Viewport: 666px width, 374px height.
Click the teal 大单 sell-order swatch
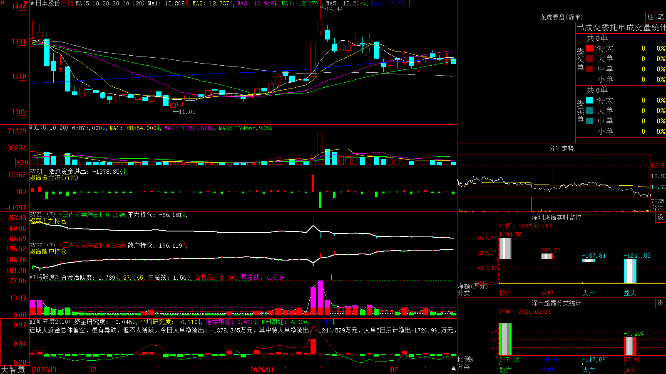tap(589, 111)
